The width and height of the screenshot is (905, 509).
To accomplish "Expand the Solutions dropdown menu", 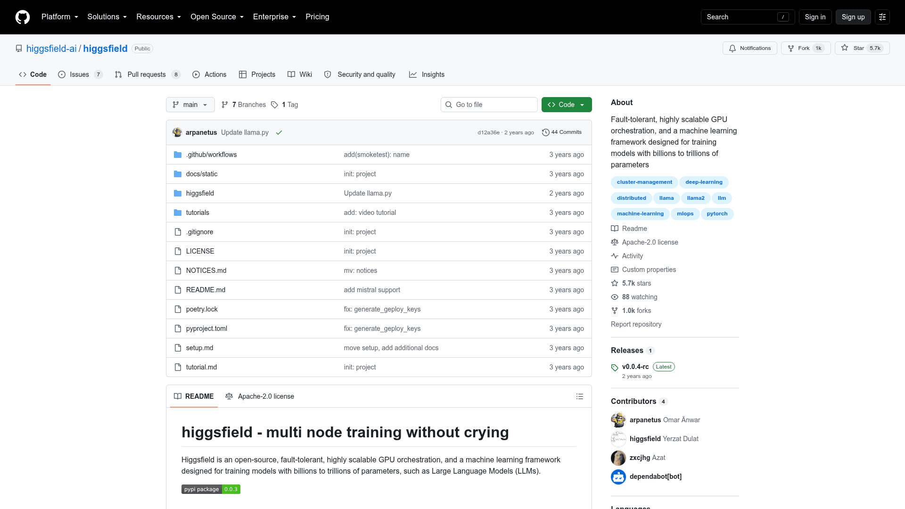I will [107, 17].
